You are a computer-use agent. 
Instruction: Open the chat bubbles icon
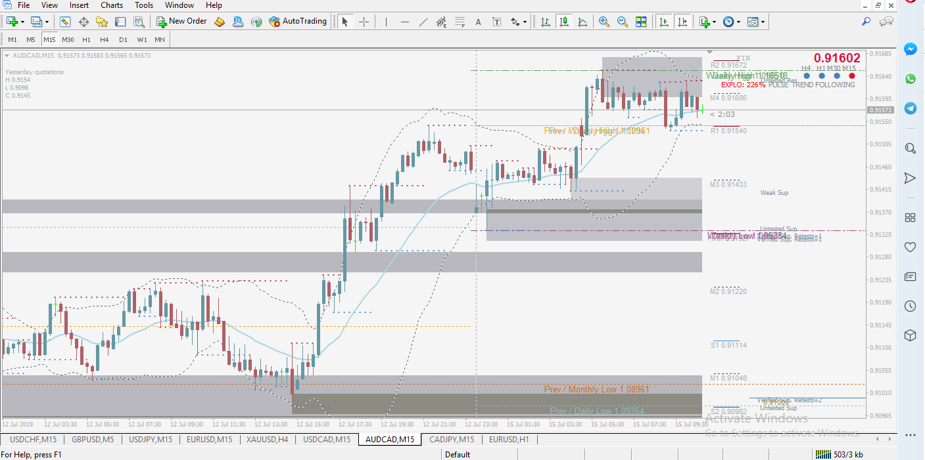click(x=886, y=22)
